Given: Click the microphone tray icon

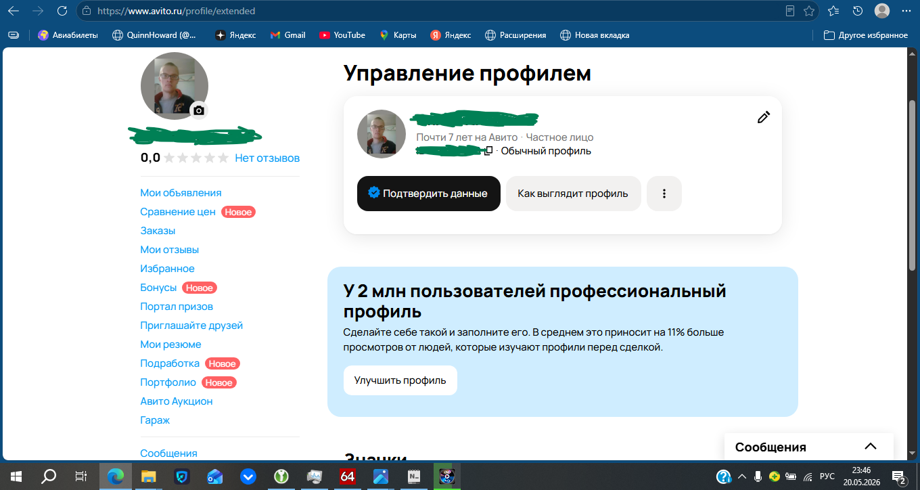Looking at the screenshot, I should [758, 476].
